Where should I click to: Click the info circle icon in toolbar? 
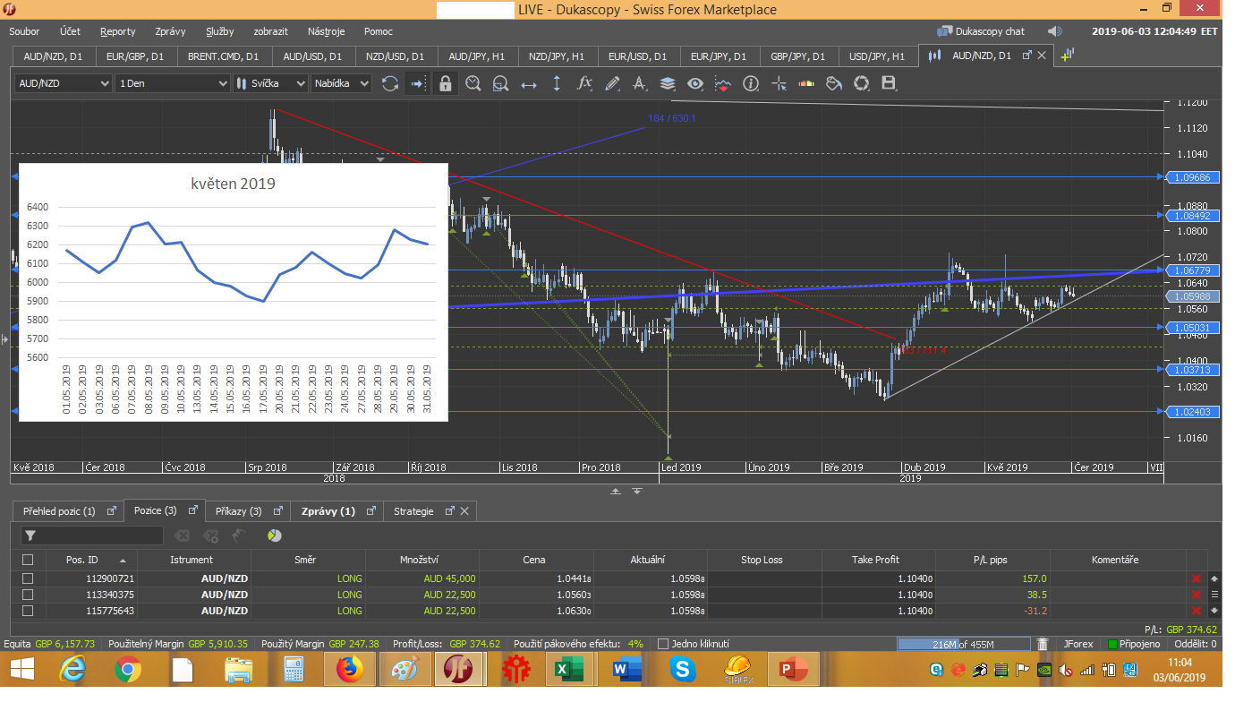[x=751, y=83]
